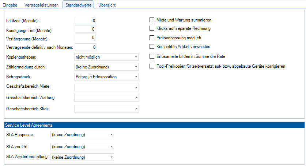The image size is (306, 166).
Task: Open the SLA Response dropdown
Action: [82, 135]
